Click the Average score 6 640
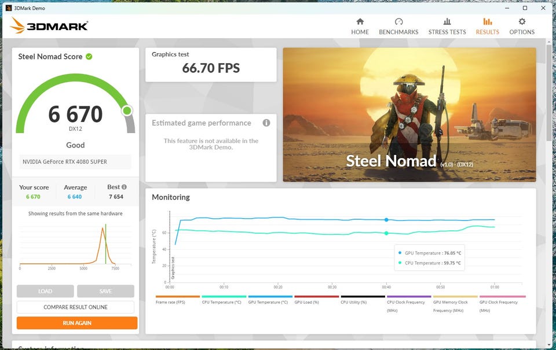Image resolution: width=556 pixels, height=350 pixels. (75, 197)
